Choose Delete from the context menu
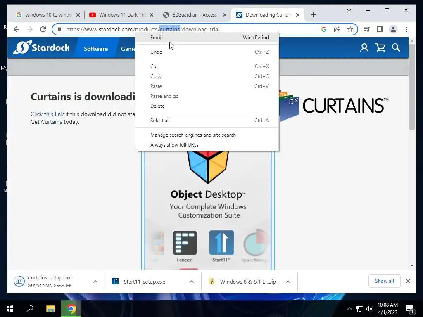This screenshot has width=423, height=317. click(207, 106)
